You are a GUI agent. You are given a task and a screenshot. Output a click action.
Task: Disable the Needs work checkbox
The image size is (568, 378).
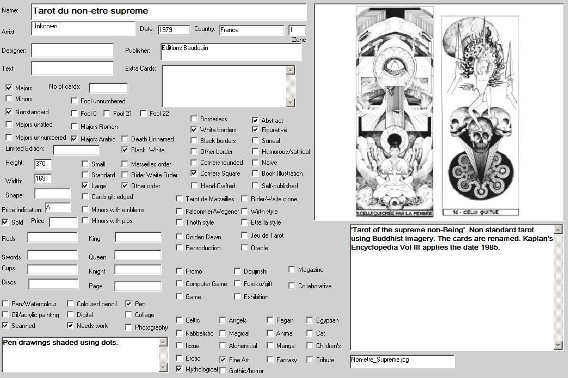tap(70, 325)
